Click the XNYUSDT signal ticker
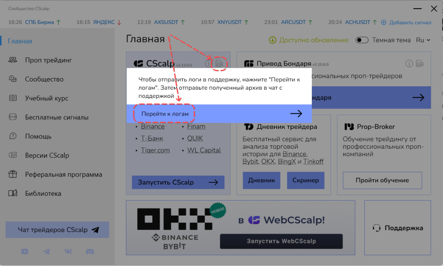Viewport: 443px width, 266px height. 225,22
